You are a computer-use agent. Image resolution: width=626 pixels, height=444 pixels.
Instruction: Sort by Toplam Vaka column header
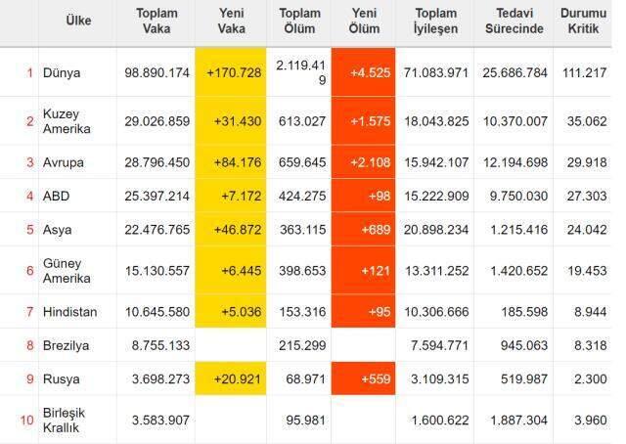point(156,21)
